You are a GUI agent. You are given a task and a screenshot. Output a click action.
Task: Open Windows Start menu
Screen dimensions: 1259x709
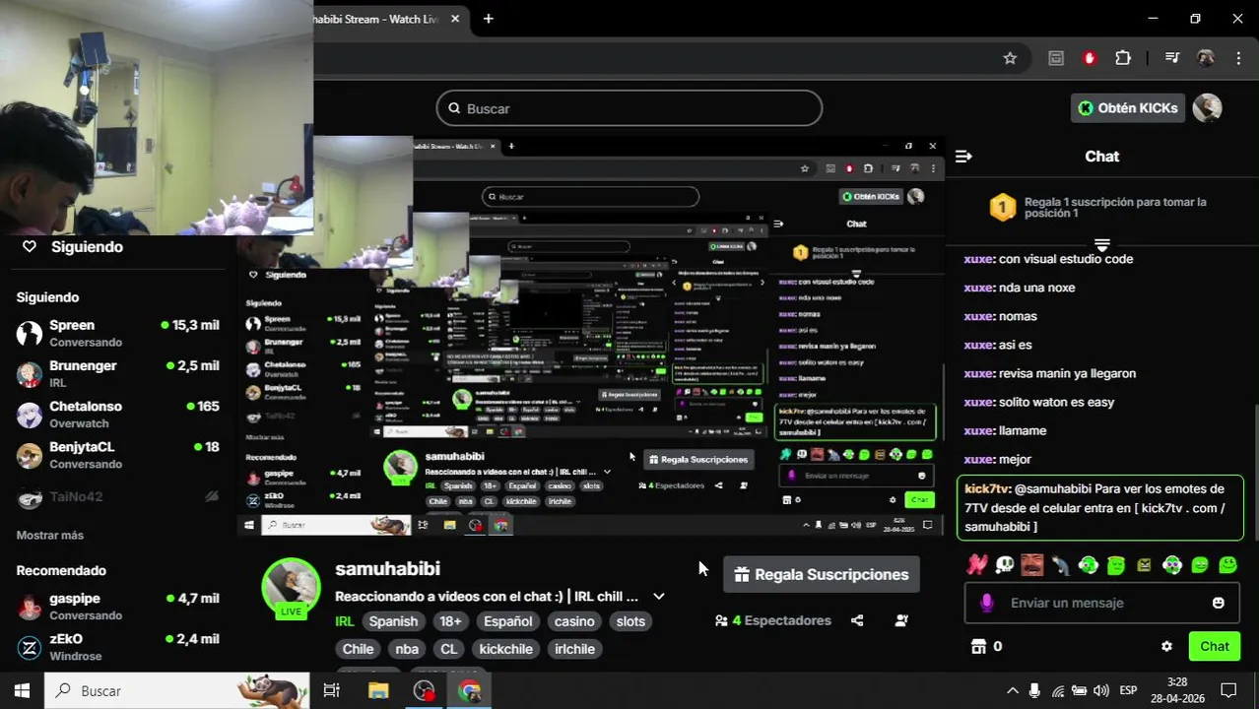point(22,690)
